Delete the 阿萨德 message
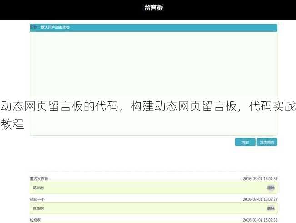Viewport: 296px width, 223px height. coord(271,188)
